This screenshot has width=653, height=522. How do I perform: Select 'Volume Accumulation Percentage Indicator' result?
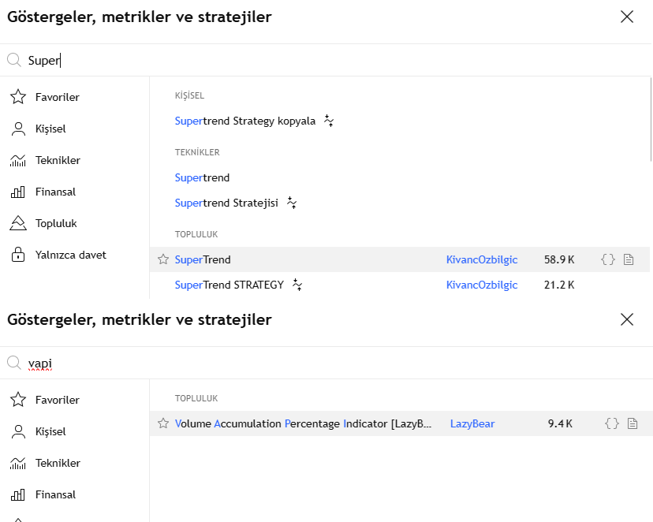[401, 423]
